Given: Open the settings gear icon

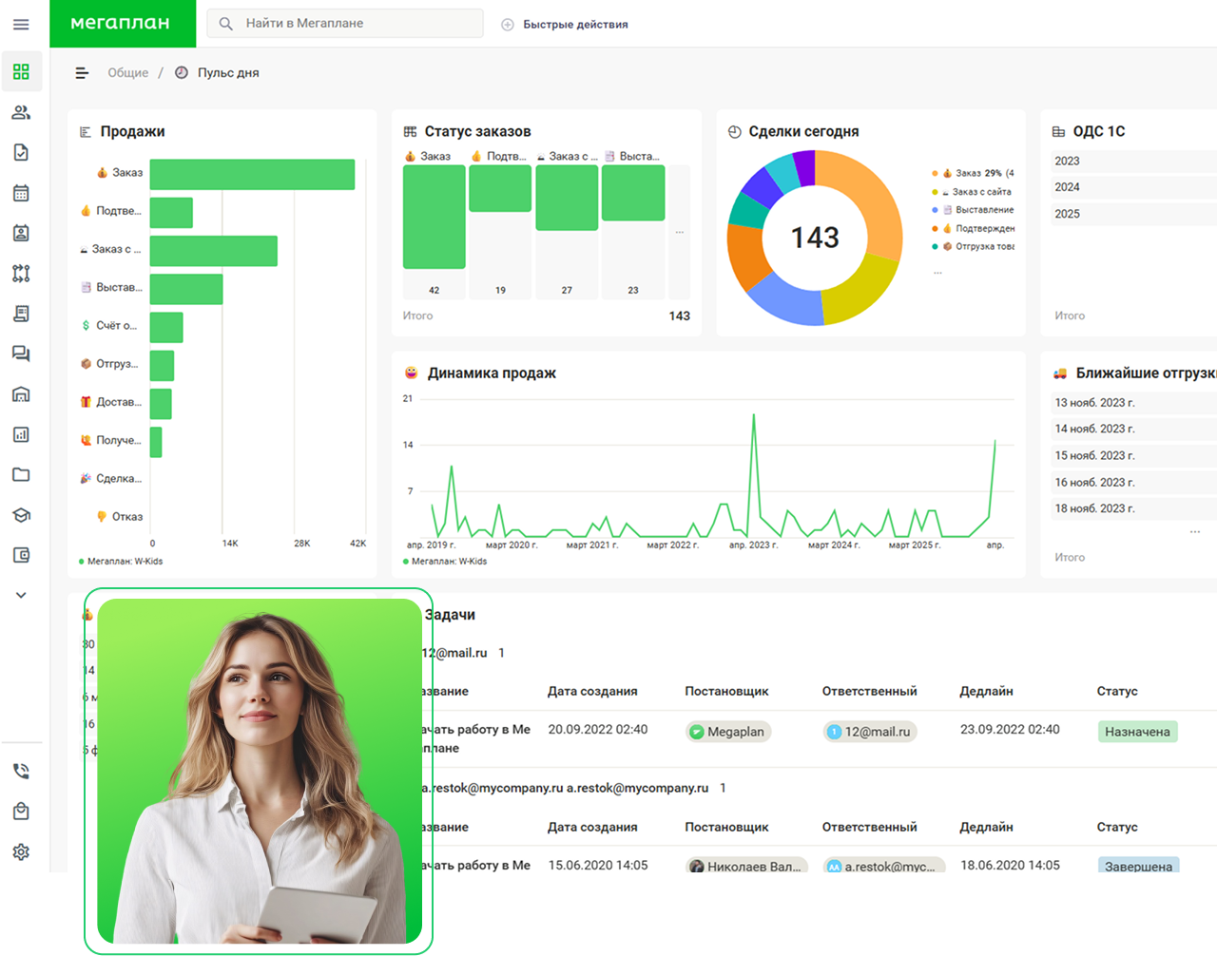Looking at the screenshot, I should point(21,852).
